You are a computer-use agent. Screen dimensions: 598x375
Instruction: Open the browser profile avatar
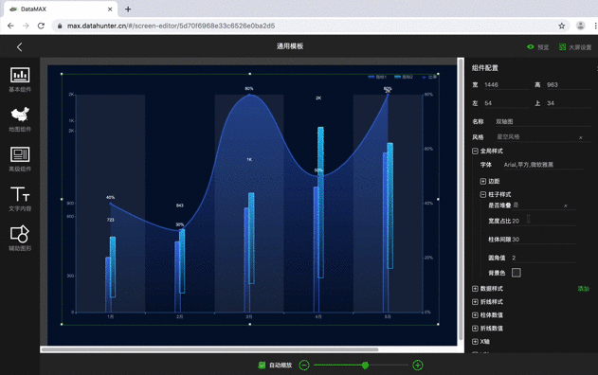point(580,26)
